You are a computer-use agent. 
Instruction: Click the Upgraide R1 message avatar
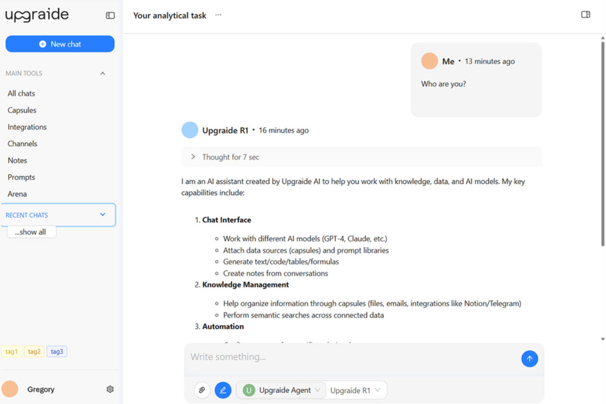[x=190, y=130]
